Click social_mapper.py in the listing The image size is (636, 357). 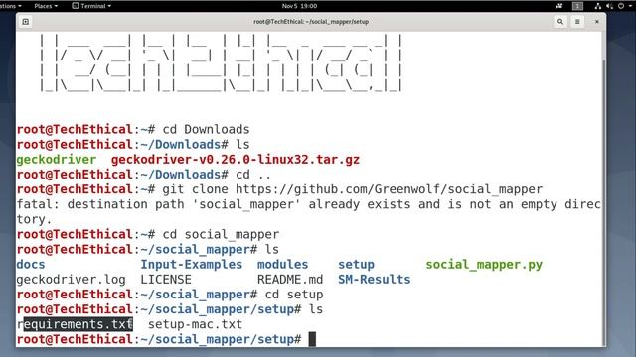coord(484,265)
